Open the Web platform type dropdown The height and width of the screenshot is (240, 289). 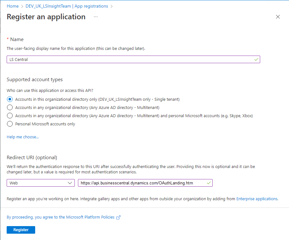point(41,183)
